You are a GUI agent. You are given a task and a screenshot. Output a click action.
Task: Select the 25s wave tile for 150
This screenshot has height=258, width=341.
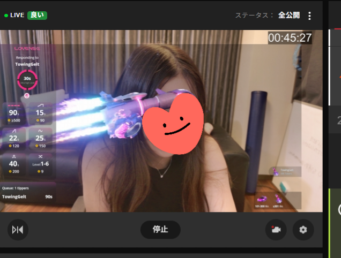(40, 138)
